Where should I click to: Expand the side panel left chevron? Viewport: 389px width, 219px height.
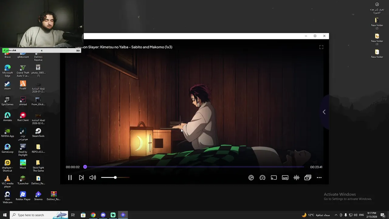pyautogui.click(x=324, y=112)
